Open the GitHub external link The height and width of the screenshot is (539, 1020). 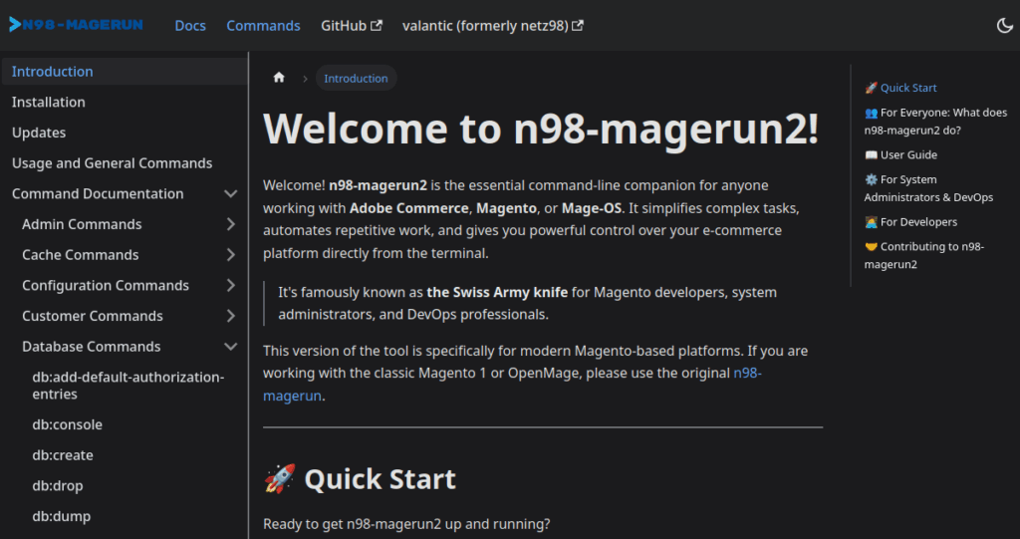tap(352, 25)
